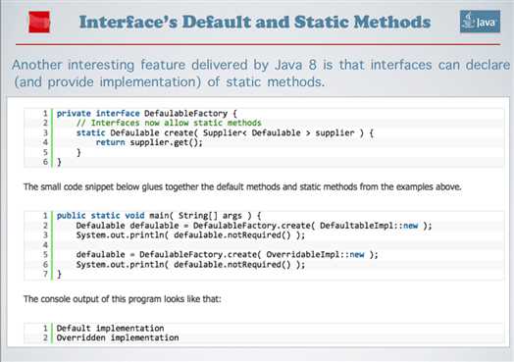This screenshot has width=514, height=362.
Task: Click the slide title 'Interface's Default and Static Methods'
Action: point(255,23)
